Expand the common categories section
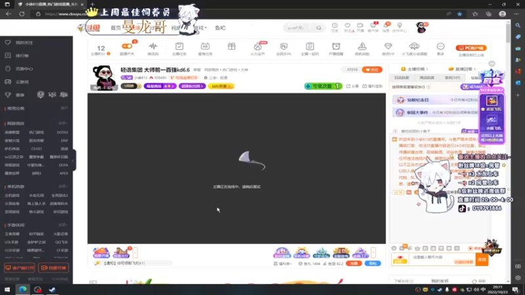The width and height of the screenshot is (525, 295). point(64,108)
